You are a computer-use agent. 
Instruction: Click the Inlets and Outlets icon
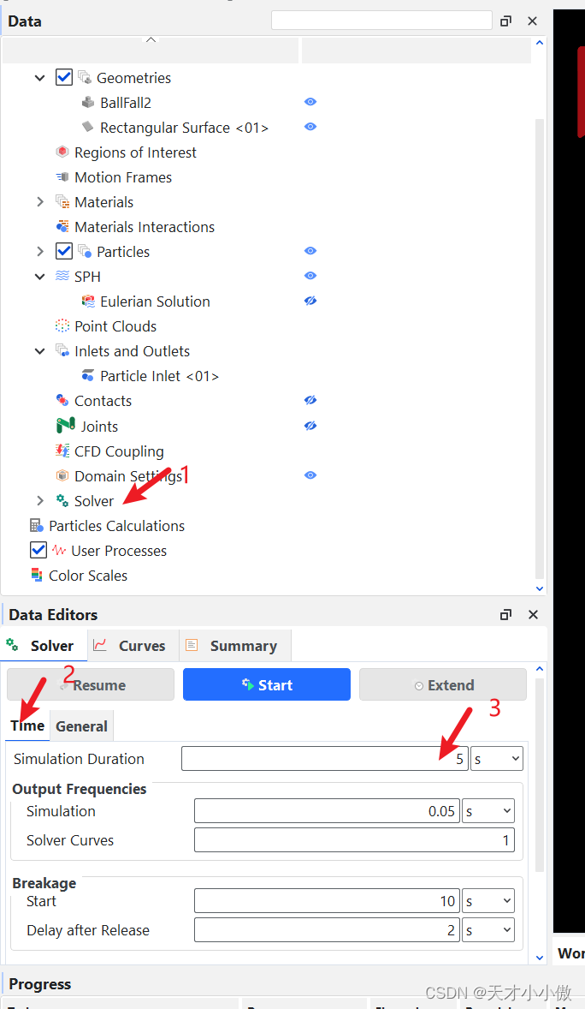point(62,350)
